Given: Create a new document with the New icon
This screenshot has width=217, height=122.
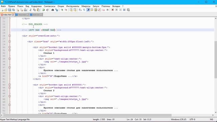Looking at the screenshot, I should point(2,10).
